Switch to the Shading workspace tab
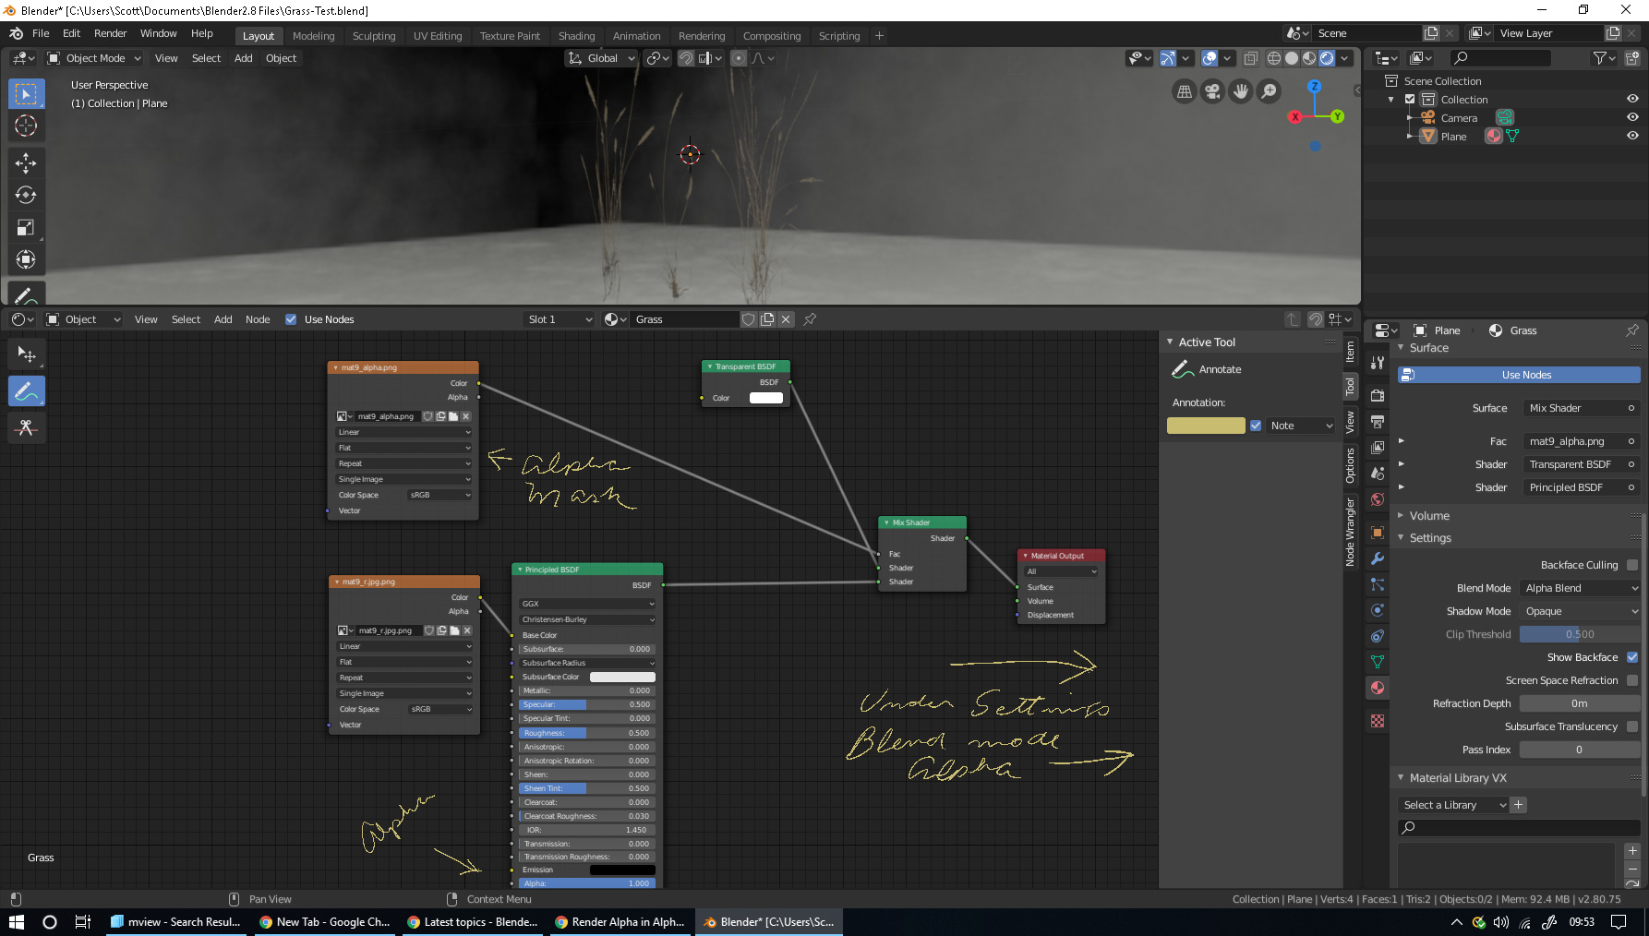Viewport: 1649px width, 936px height. pyautogui.click(x=576, y=36)
